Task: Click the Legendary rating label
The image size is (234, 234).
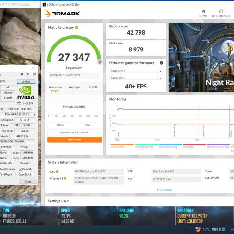Action: [x=74, y=68]
